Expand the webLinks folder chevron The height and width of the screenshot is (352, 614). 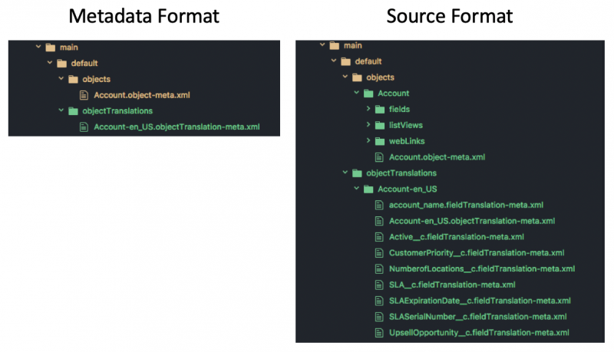click(x=368, y=140)
